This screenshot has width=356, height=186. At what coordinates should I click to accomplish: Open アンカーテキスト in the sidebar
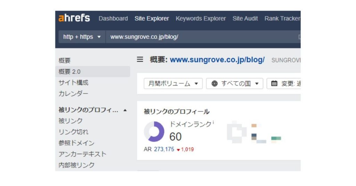pyautogui.click(x=82, y=154)
